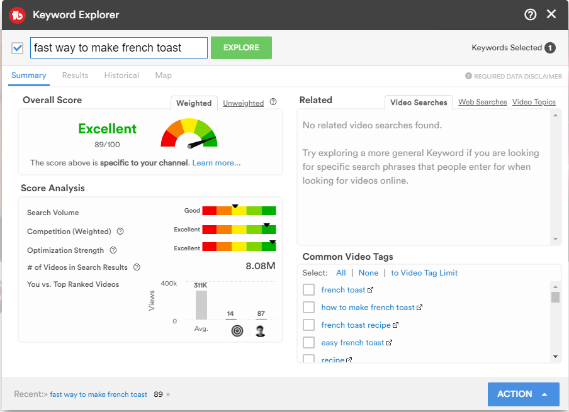Check the 'french toast' tag checkbox
Screen dimensions: 569x412
pos(309,290)
